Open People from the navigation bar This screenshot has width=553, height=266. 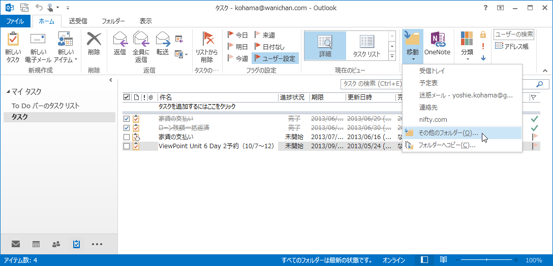point(56,244)
